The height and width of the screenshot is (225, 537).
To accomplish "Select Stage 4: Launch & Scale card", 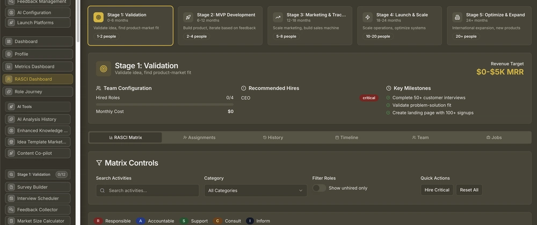I will point(400,26).
